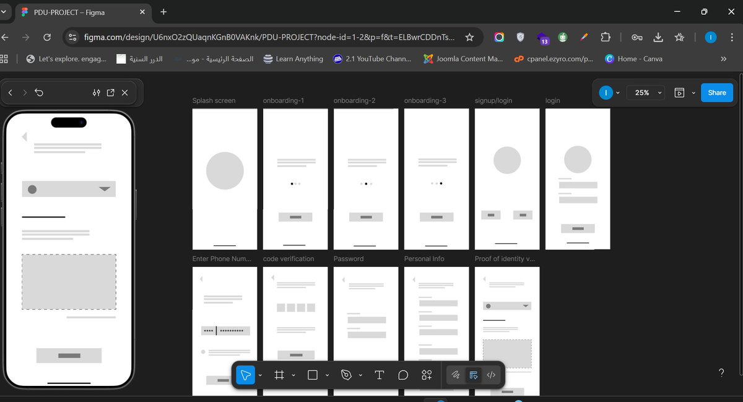Open the Comment tool

coord(403,375)
